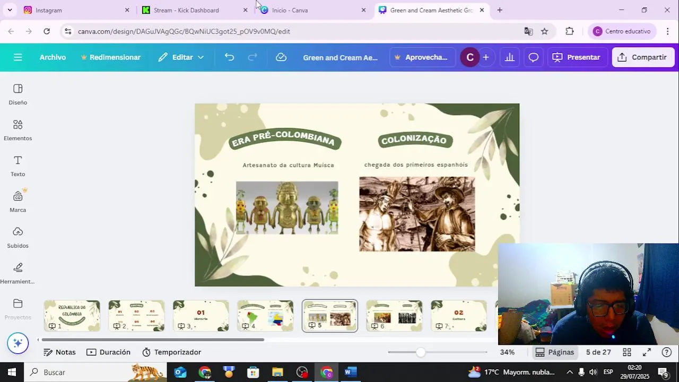The image size is (679, 382).
Task: Toggle the Notas panel
Action: [59, 352]
